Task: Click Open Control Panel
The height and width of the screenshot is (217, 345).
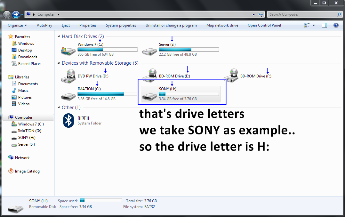Action: (264, 25)
